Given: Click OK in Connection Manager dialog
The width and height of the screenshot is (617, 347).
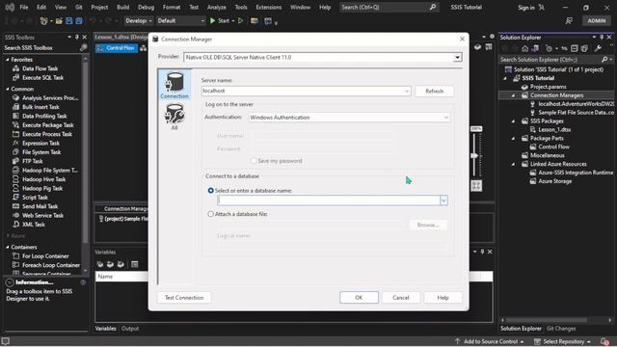Looking at the screenshot, I should [x=359, y=298].
